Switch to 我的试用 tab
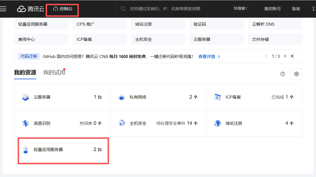 pyautogui.click(x=54, y=73)
